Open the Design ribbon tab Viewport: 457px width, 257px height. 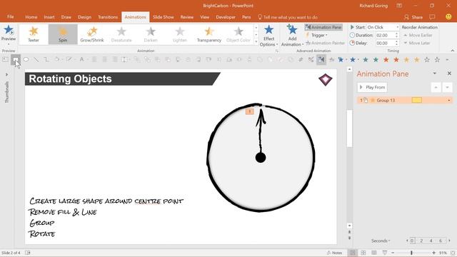pyautogui.click(x=84, y=17)
